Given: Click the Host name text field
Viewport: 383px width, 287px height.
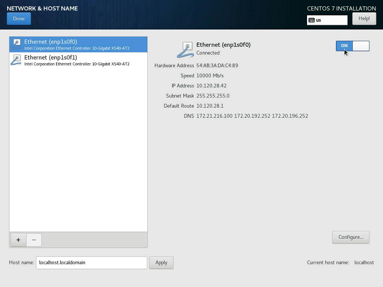Looking at the screenshot, I should pyautogui.click(x=91, y=262).
